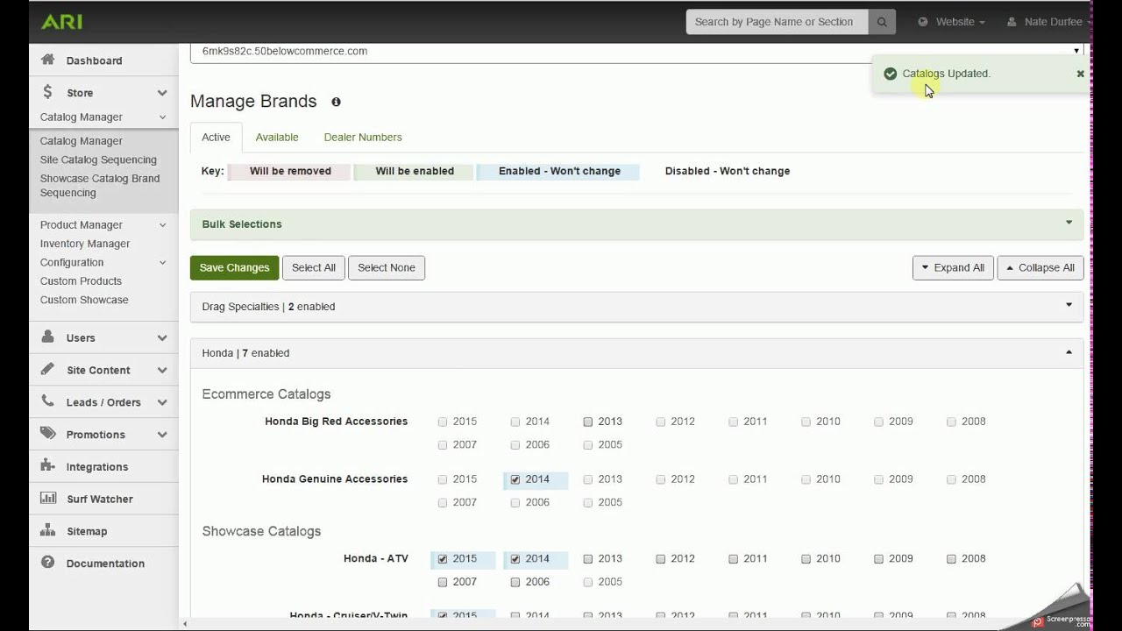This screenshot has height=631, width=1122.
Task: Uncheck 2014 for Honda Genuine Accessories
Action: pyautogui.click(x=515, y=479)
